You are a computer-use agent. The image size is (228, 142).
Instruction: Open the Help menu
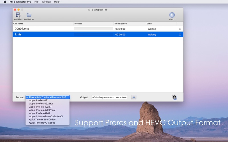[57, 2]
